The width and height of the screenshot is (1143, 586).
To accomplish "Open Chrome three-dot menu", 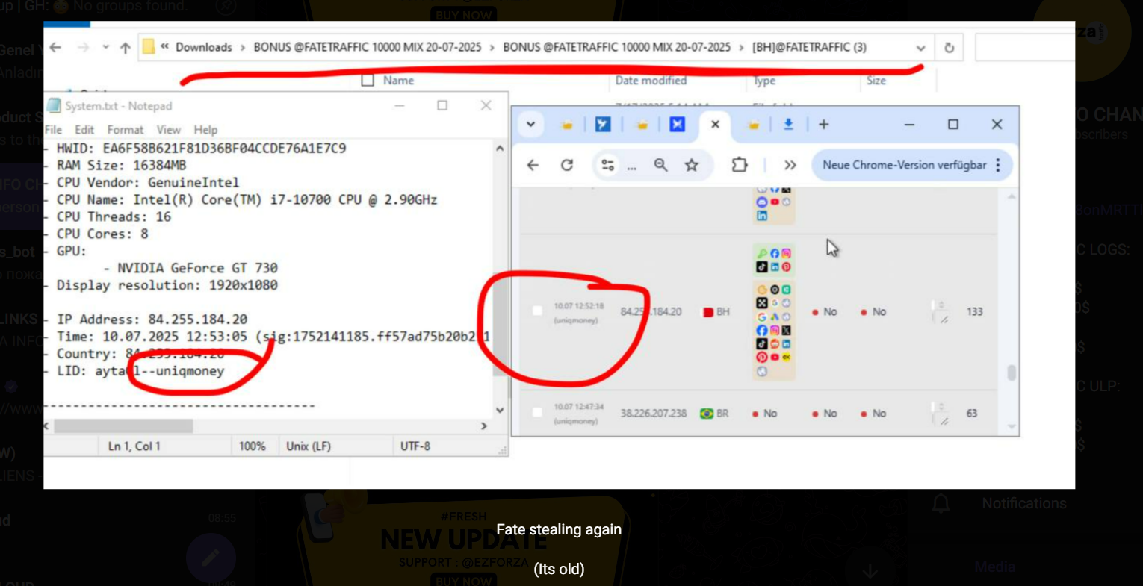I will tap(998, 165).
